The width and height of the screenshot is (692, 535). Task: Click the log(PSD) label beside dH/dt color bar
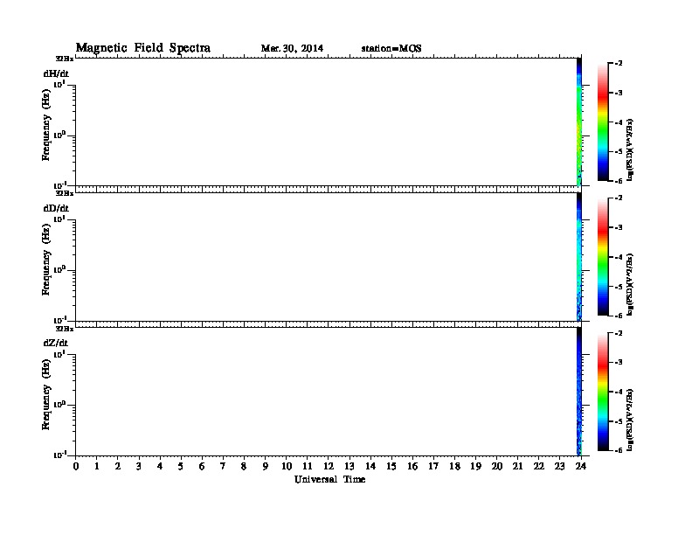[x=630, y=149]
